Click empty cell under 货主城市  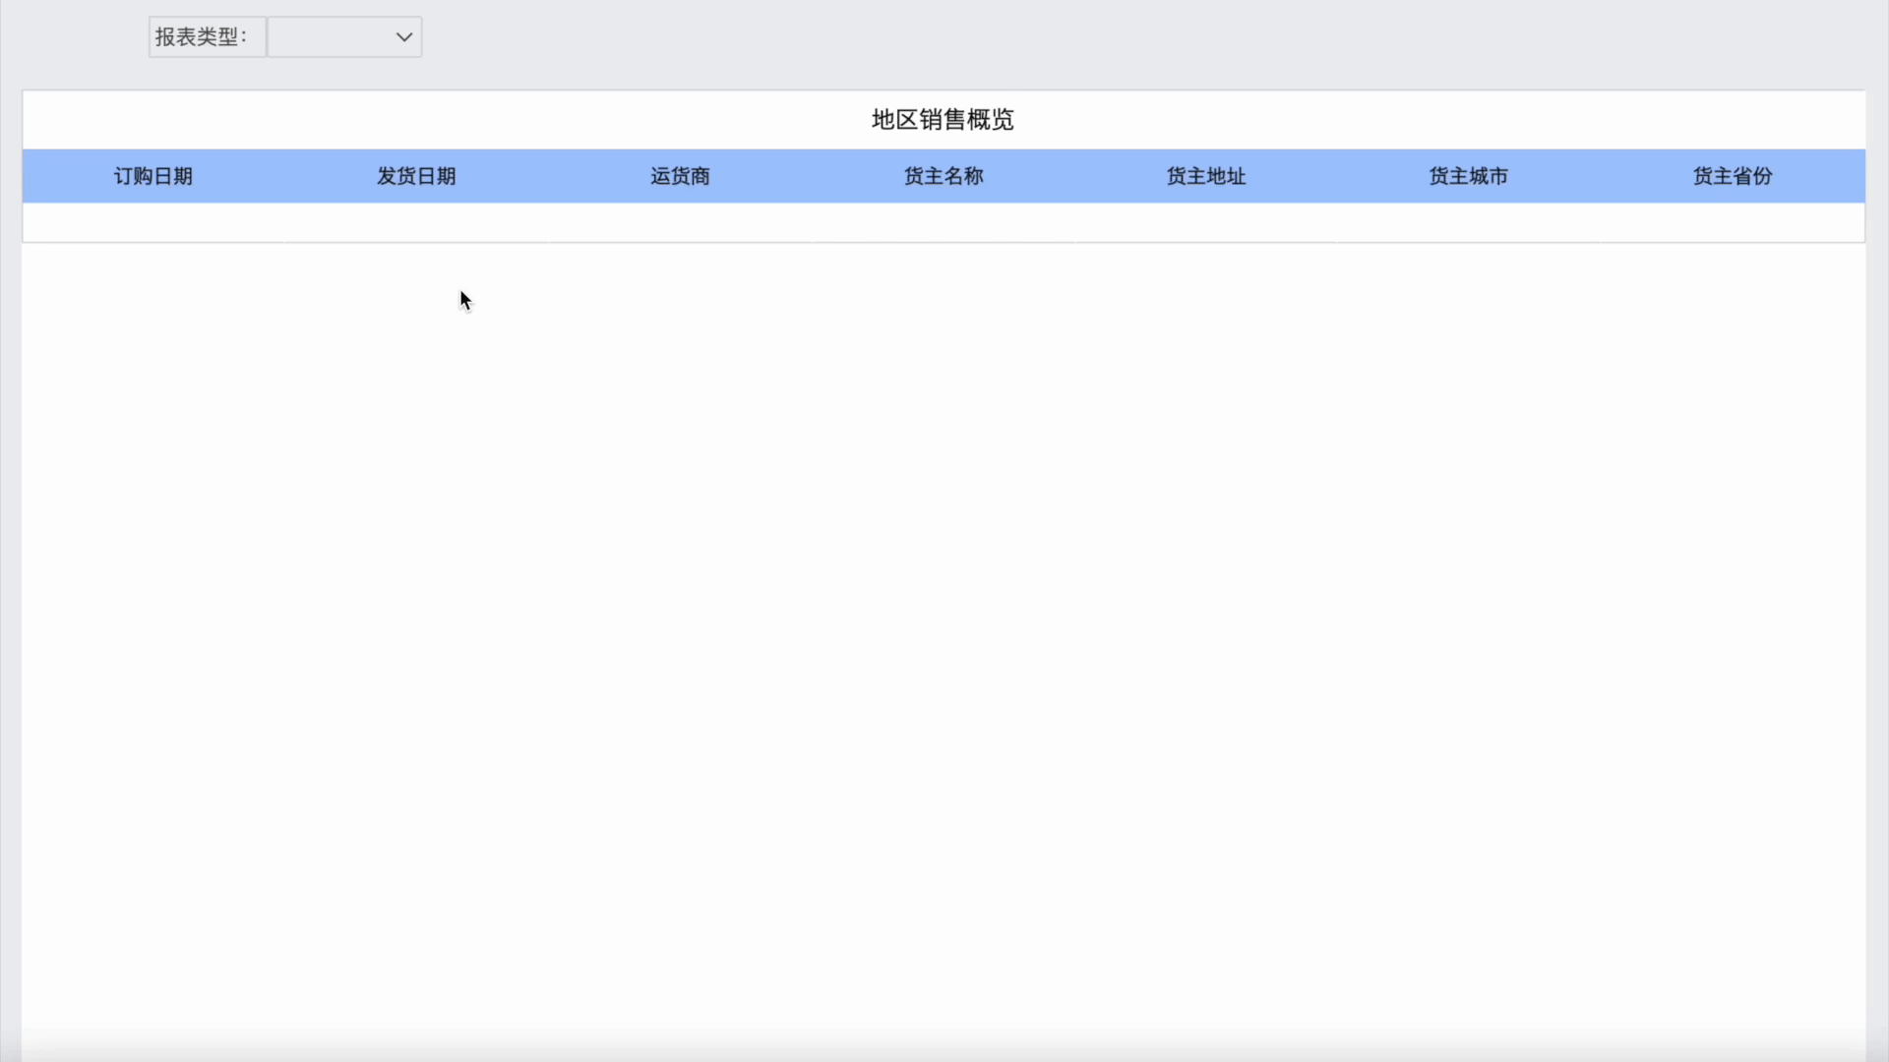click(1469, 222)
